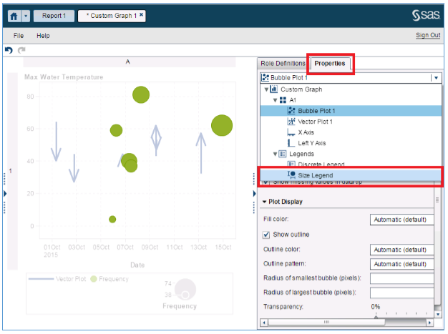Image resolution: width=448 pixels, height=334 pixels.
Task: Open the dropdown arrow beside Home
Action: click(x=26, y=16)
